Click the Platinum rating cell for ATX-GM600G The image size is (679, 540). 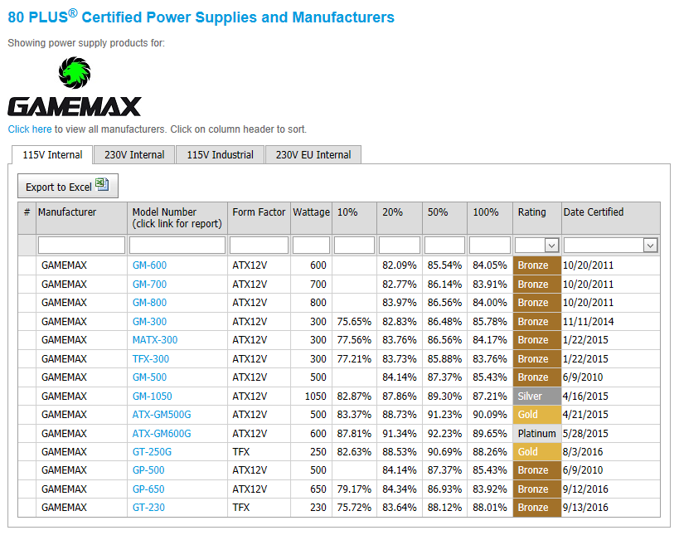tap(537, 433)
